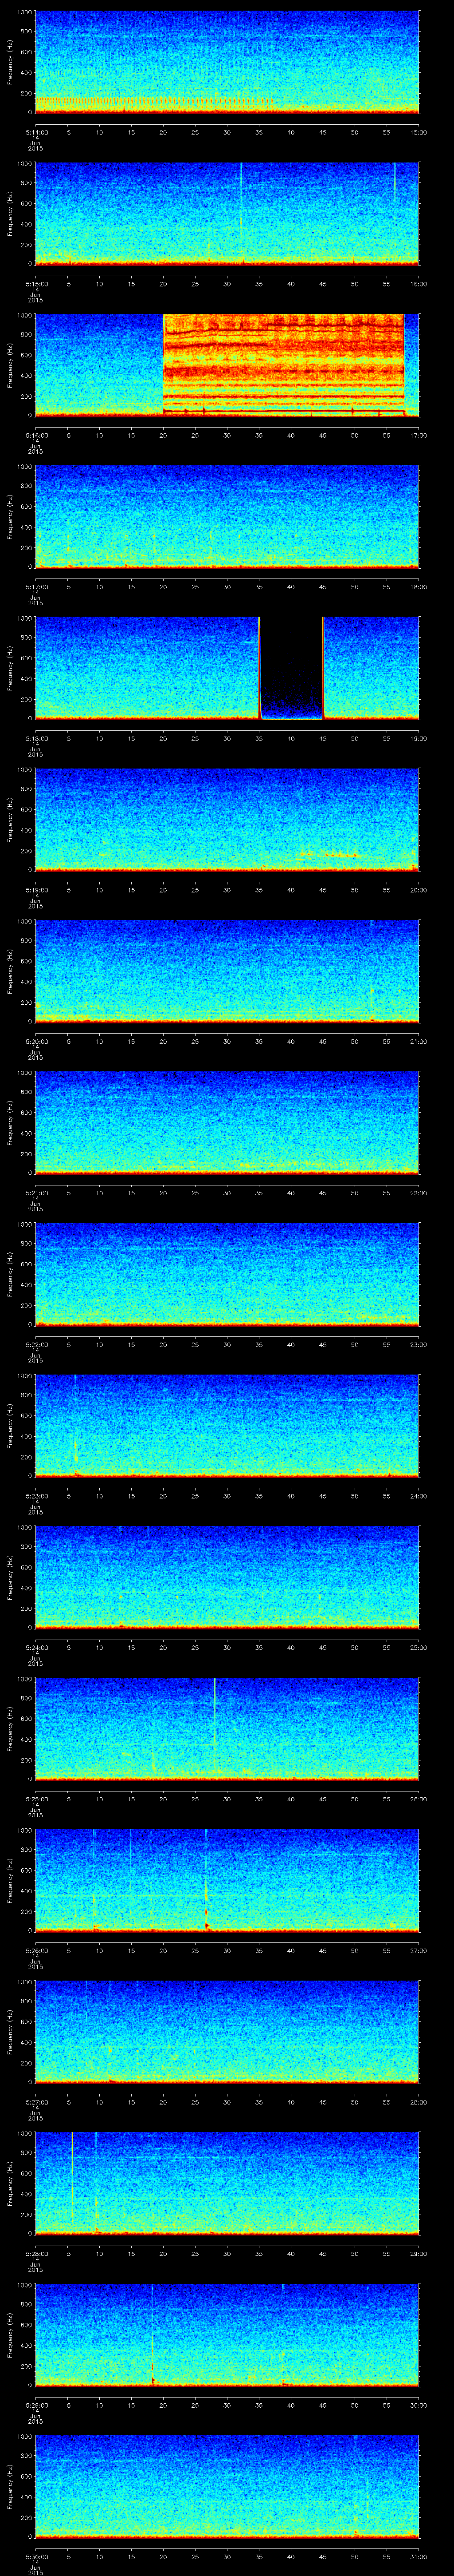Click the spectrogram panel starting at 5:22:00

tap(227, 1274)
